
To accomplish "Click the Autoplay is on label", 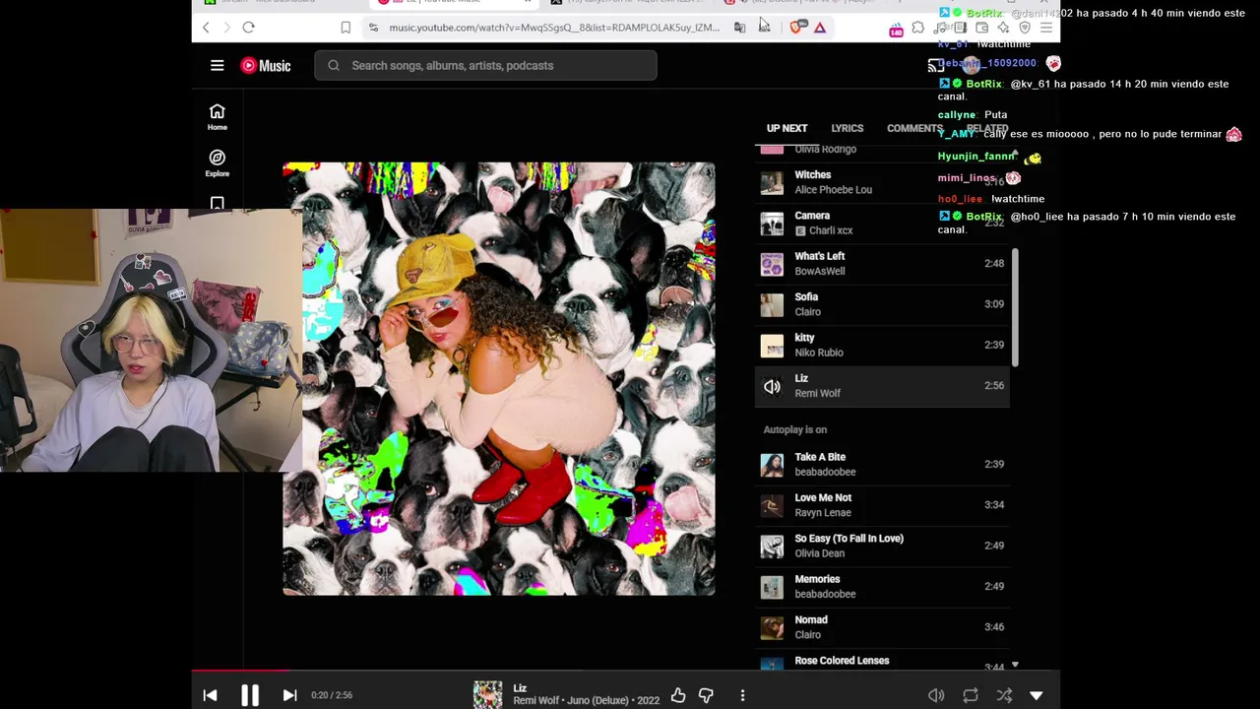I will 795,430.
